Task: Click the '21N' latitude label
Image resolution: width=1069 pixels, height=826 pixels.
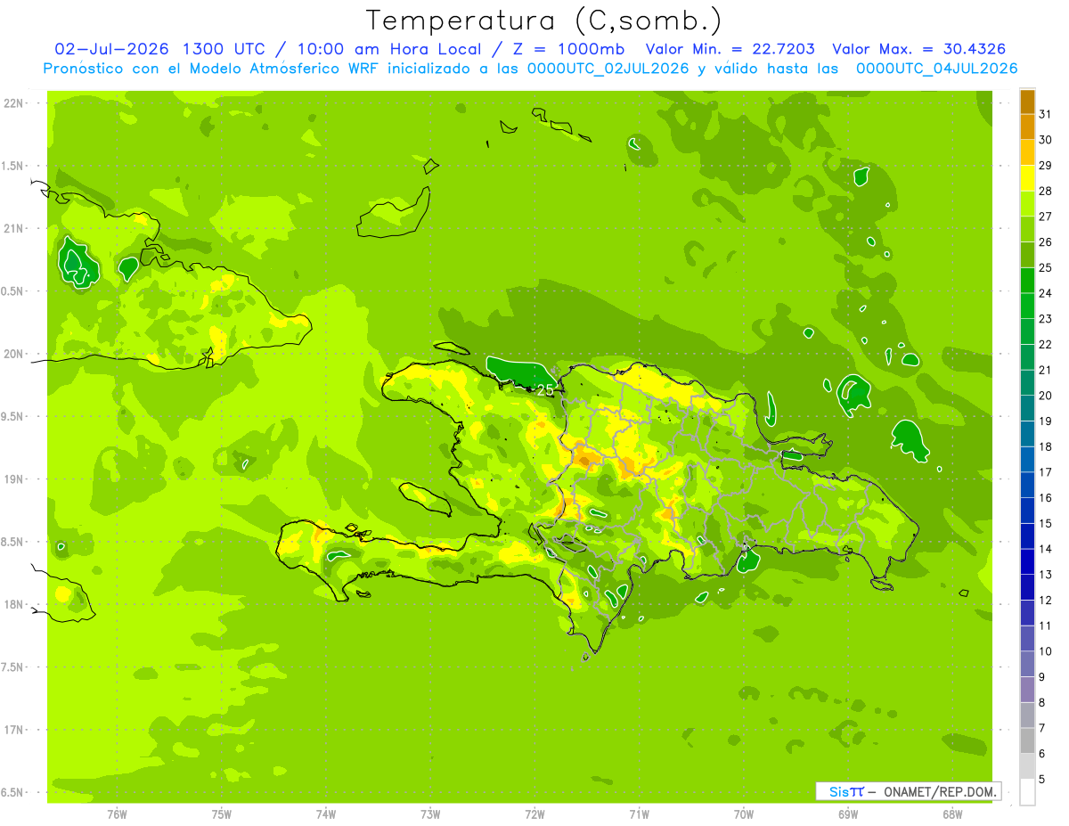Action: [13, 228]
